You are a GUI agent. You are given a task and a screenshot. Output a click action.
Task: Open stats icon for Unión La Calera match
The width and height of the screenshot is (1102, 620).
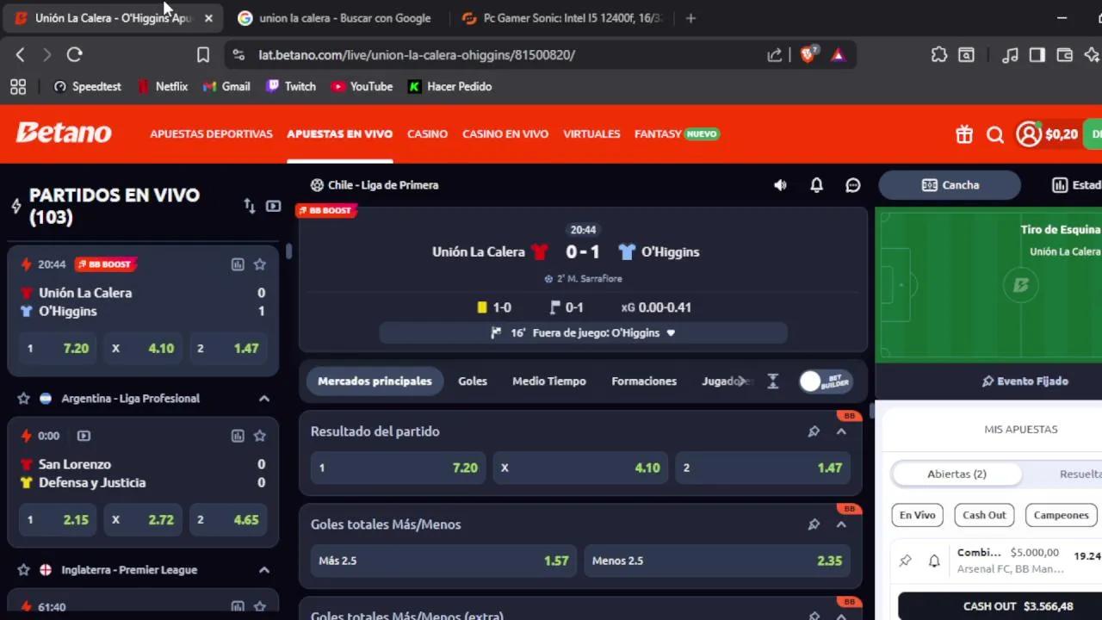(238, 264)
